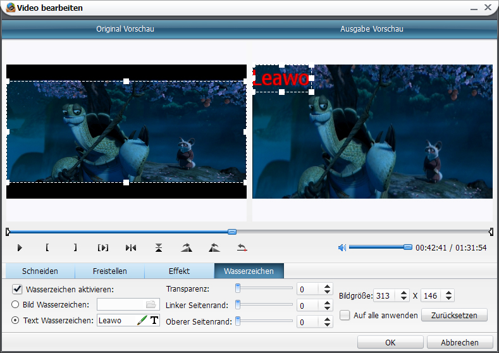Browse for watermark image folder icon

[151, 305]
